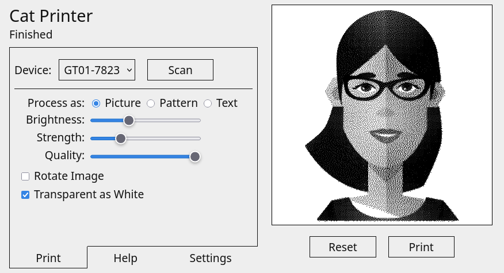504x273 pixels.
Task: Click the Cat Printer title heading
Action: [x=51, y=16]
